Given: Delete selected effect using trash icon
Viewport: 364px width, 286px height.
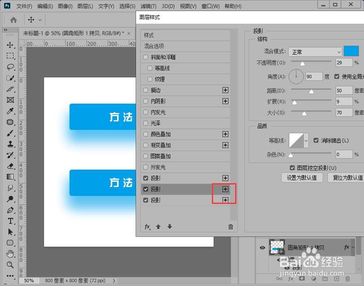Looking at the screenshot, I should point(231,227).
